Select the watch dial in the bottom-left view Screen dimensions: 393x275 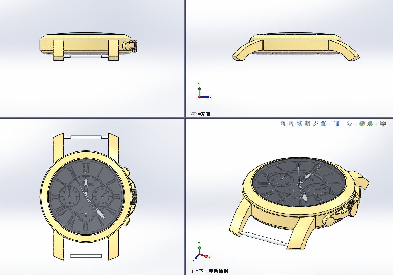click(x=86, y=196)
